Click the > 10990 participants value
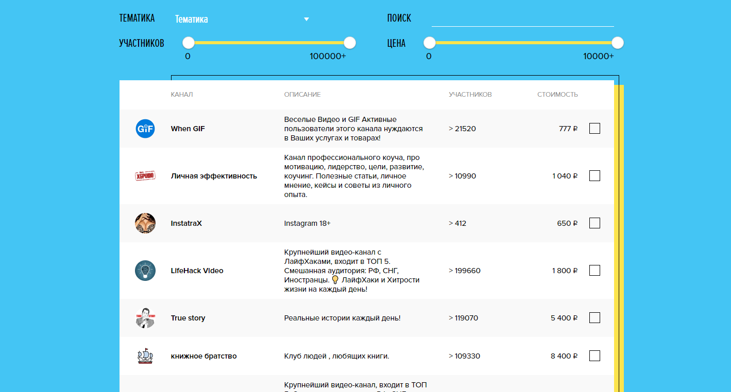 pos(462,176)
